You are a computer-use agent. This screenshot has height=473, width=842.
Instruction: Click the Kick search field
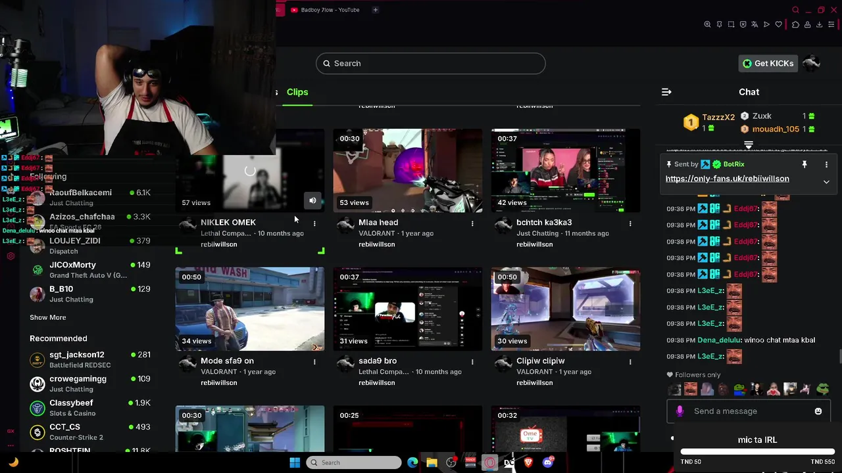click(x=431, y=63)
